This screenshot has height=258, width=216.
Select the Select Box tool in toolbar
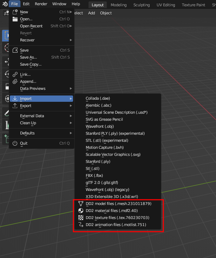point(6,35)
